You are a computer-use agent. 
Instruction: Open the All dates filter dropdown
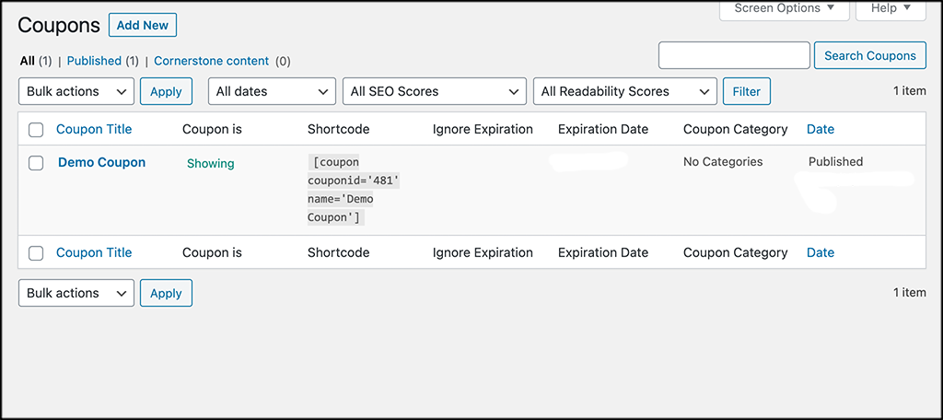click(x=273, y=91)
